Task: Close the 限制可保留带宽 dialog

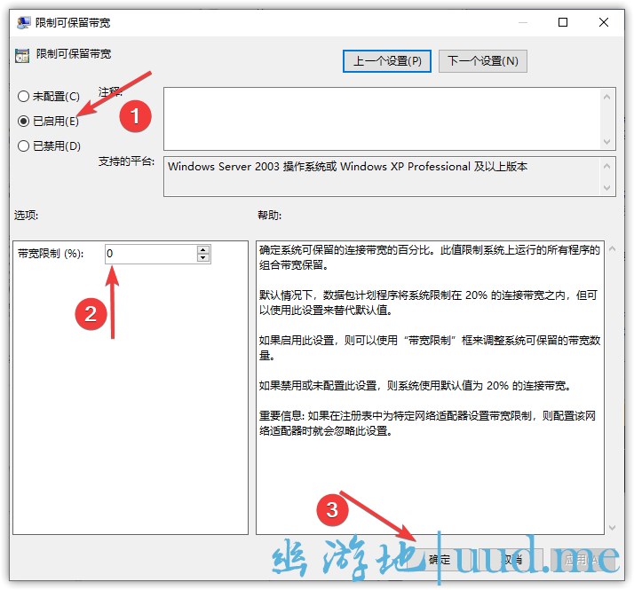Action: tap(604, 22)
